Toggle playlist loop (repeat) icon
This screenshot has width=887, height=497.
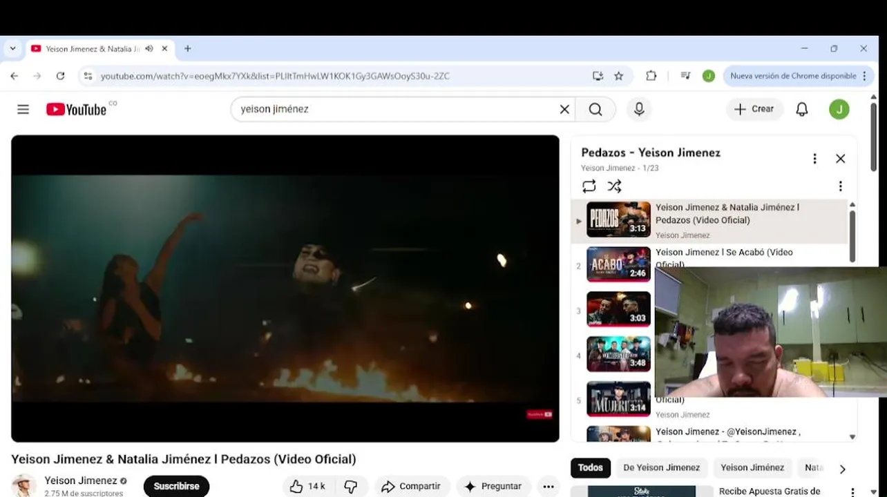pos(589,186)
